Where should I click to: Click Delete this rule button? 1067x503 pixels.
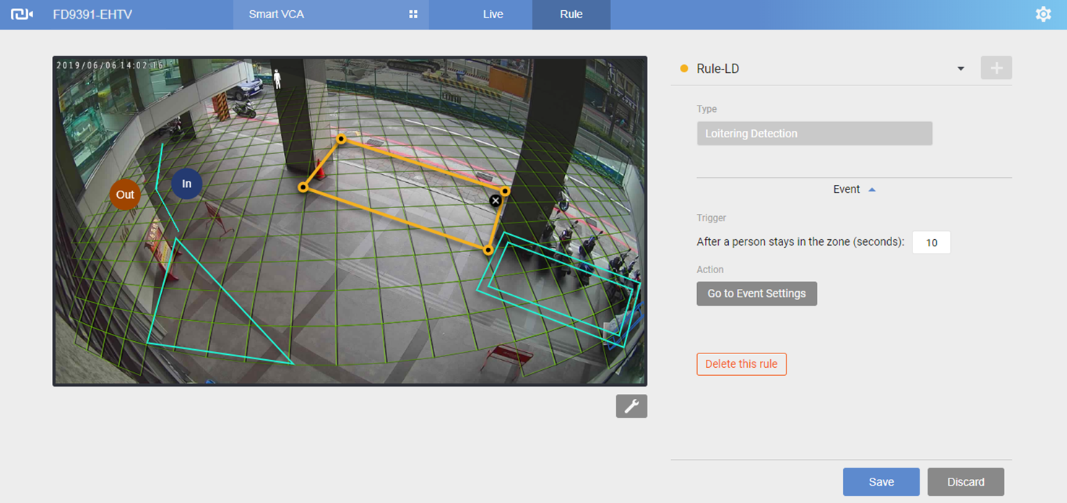click(741, 364)
